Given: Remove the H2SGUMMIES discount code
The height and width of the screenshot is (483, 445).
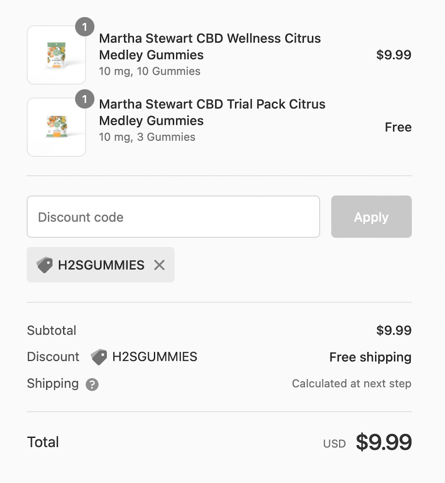Looking at the screenshot, I should tap(160, 265).
